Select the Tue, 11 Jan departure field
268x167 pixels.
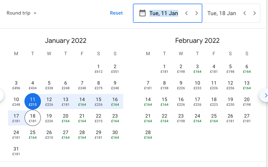tap(164, 13)
